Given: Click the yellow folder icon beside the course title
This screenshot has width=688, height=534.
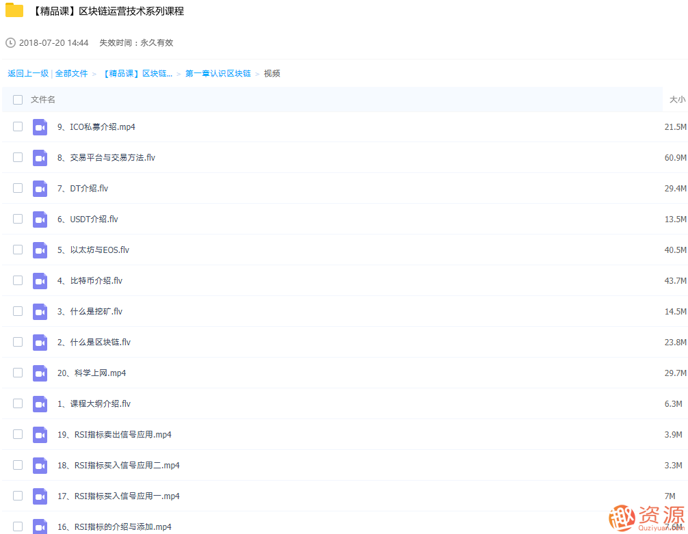Looking at the screenshot, I should [14, 10].
